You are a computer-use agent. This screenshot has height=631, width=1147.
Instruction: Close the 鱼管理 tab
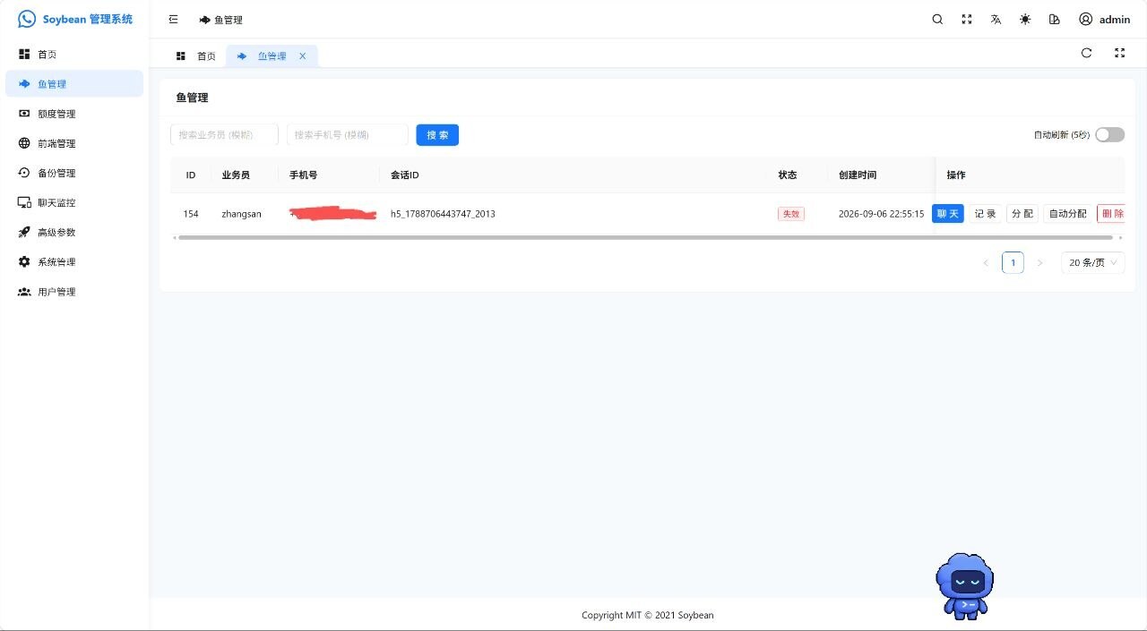point(302,56)
